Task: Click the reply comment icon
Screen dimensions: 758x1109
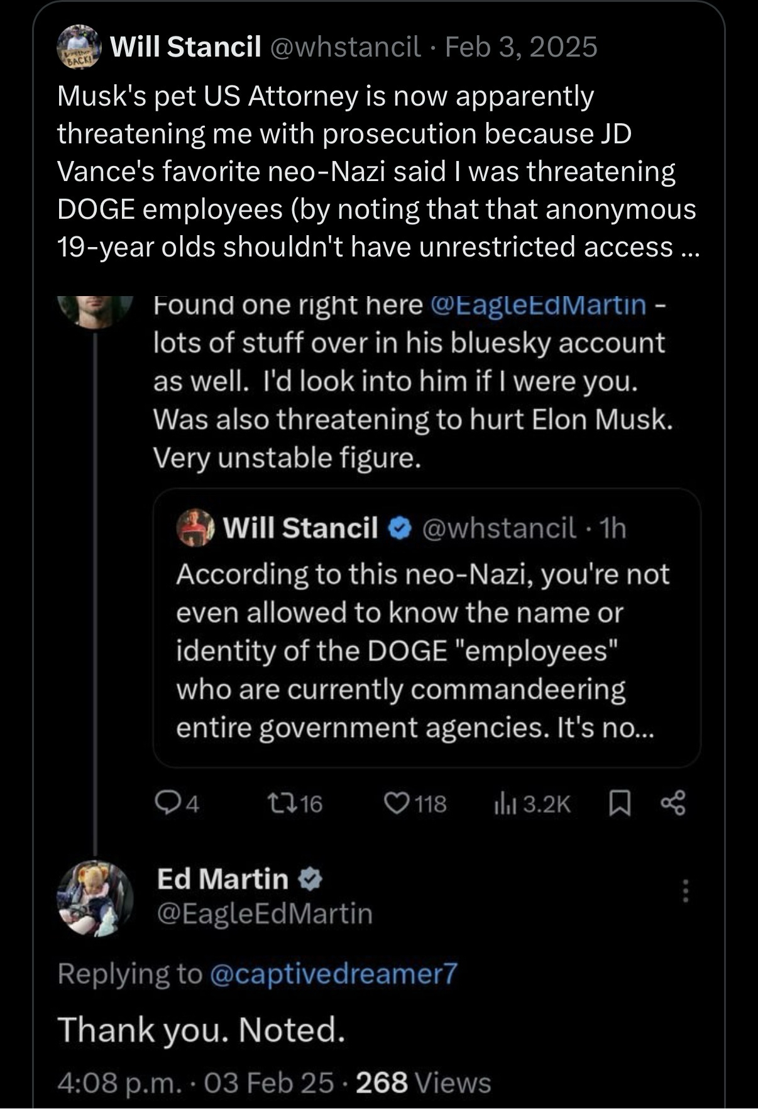Action: pos(165,803)
